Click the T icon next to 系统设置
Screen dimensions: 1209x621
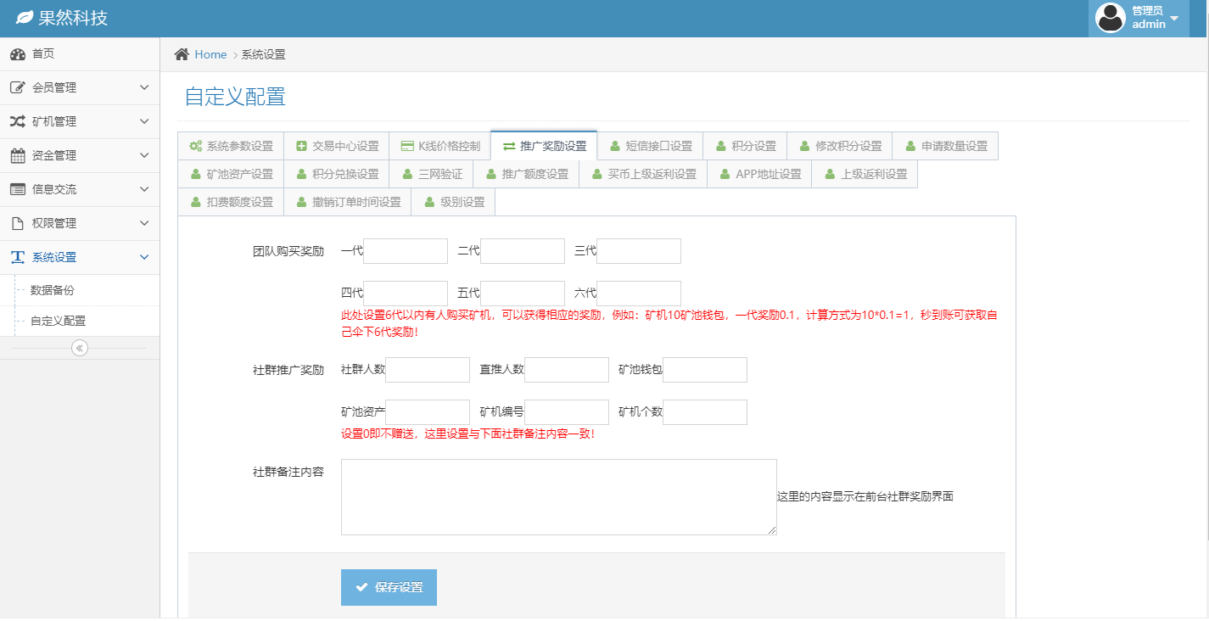pyautogui.click(x=17, y=258)
